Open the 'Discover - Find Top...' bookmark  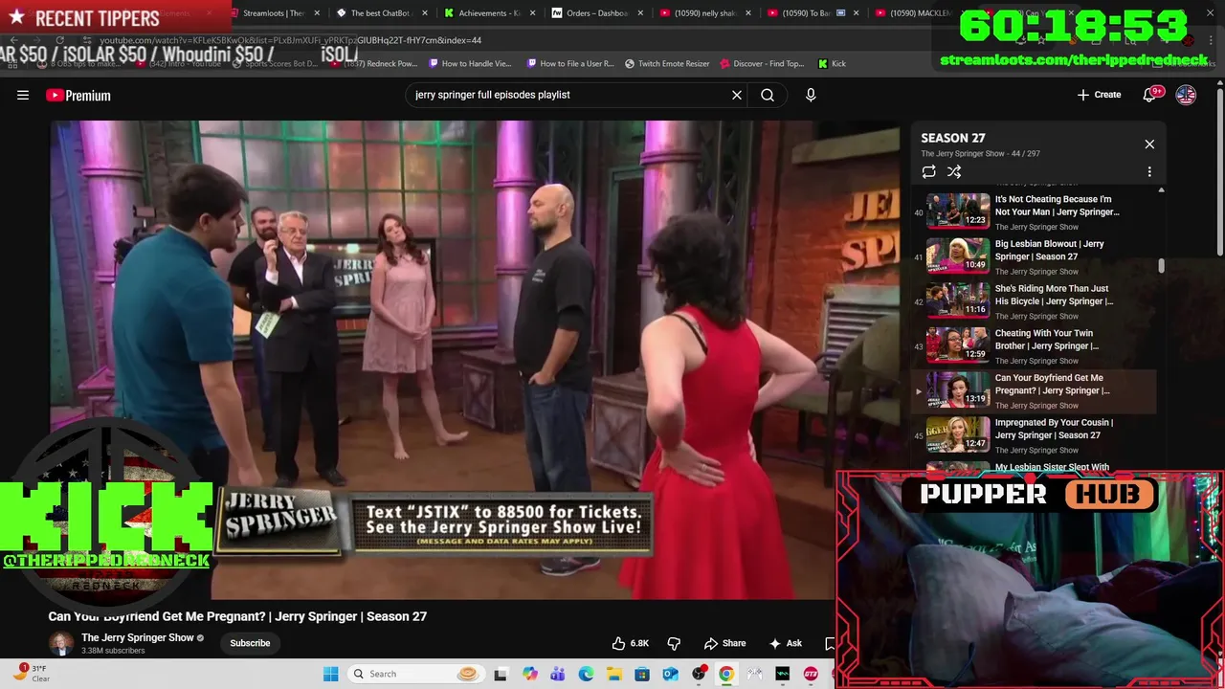tap(762, 63)
